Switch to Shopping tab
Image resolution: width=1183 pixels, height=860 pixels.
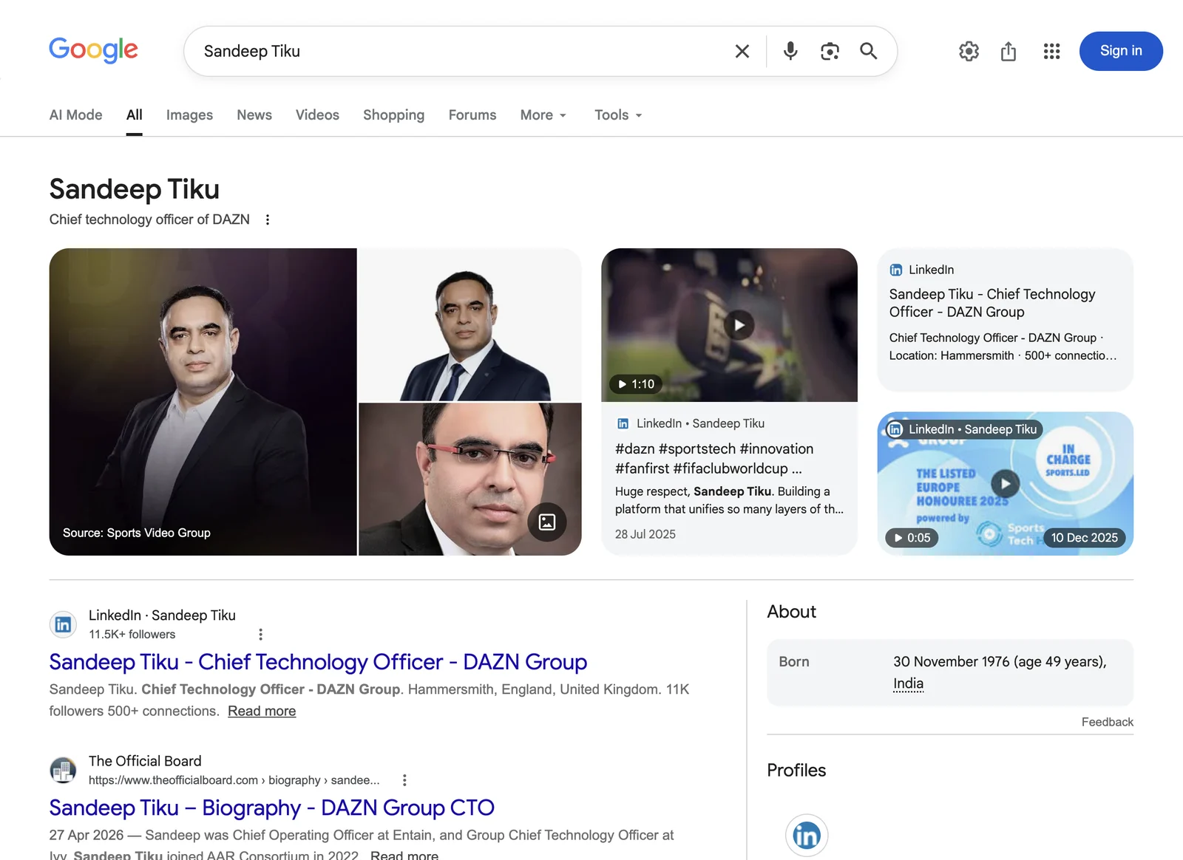coord(393,115)
